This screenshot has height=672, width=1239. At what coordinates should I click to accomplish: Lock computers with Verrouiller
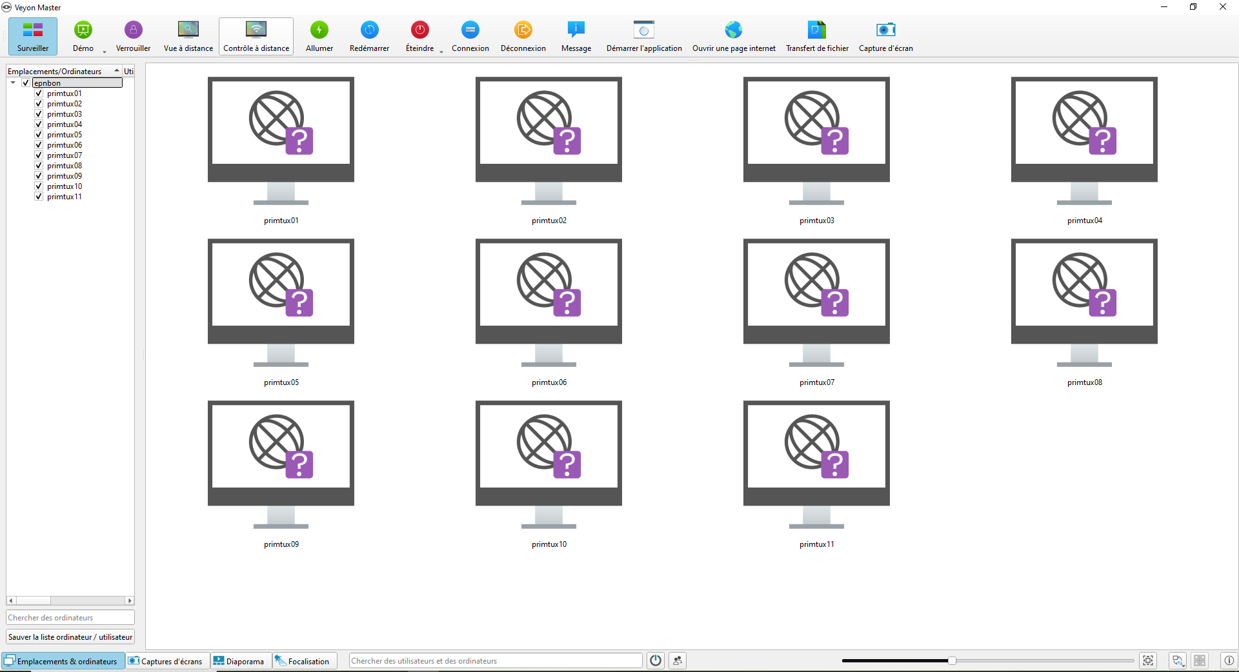pos(133,36)
